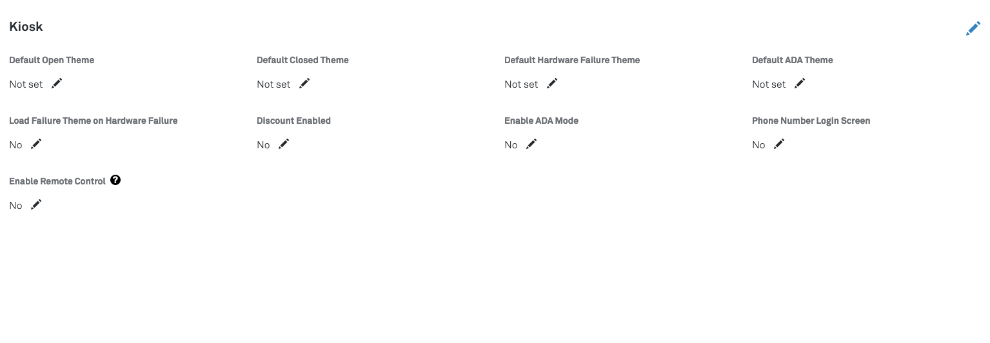
Task: Click "Not set" value under Default Open Theme
Action: click(26, 84)
